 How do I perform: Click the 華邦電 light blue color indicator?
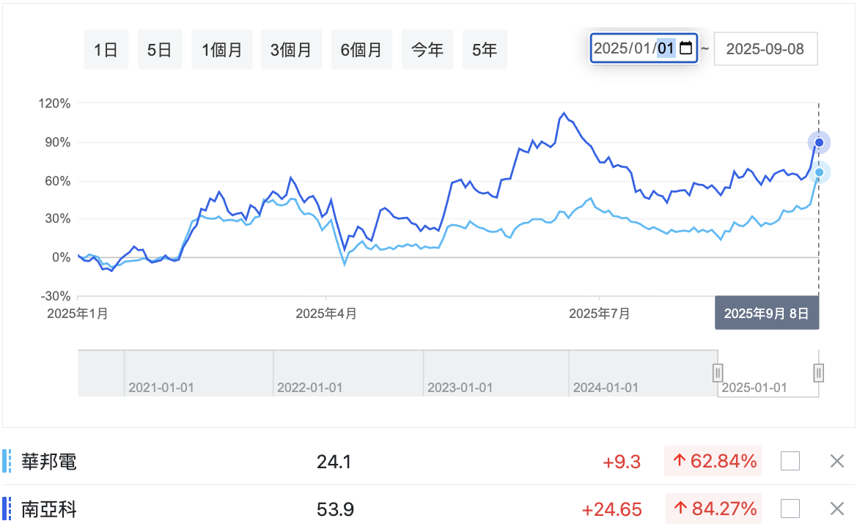click(x=7, y=461)
